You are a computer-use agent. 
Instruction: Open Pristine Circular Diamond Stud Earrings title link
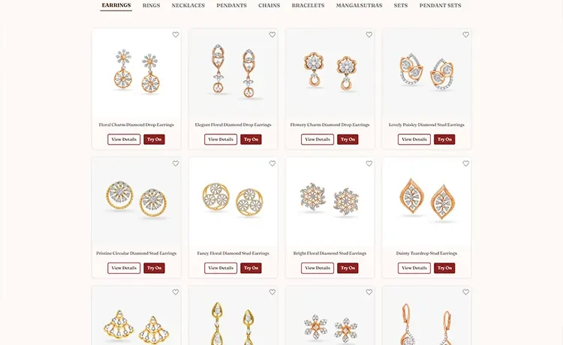tap(137, 253)
